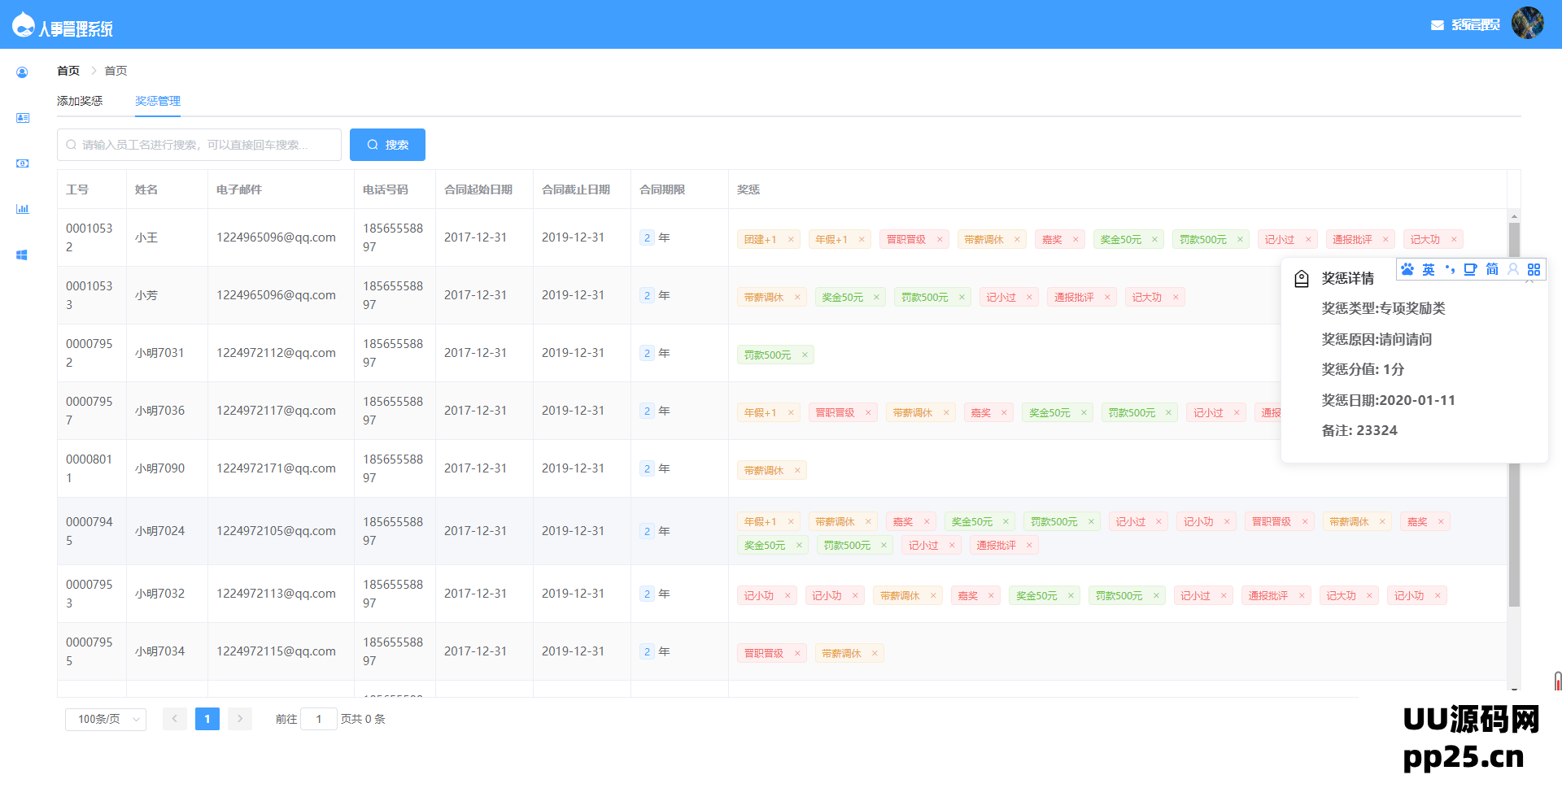The image size is (1562, 788).
Task: Open the IME toolbox grid icon
Action: (x=1534, y=269)
